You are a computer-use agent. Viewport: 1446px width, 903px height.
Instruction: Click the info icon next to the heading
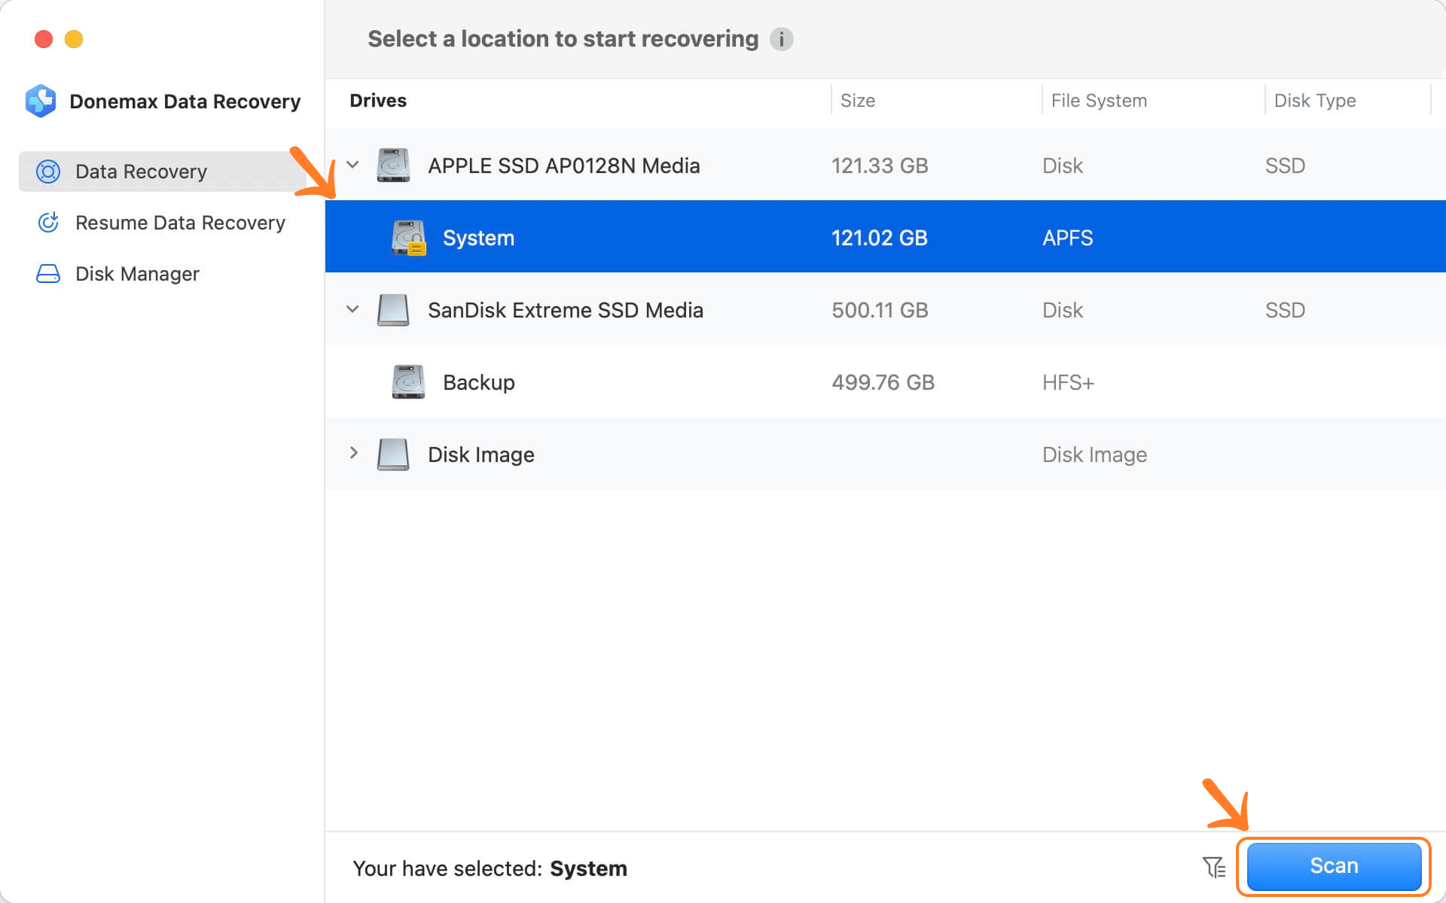pos(781,39)
